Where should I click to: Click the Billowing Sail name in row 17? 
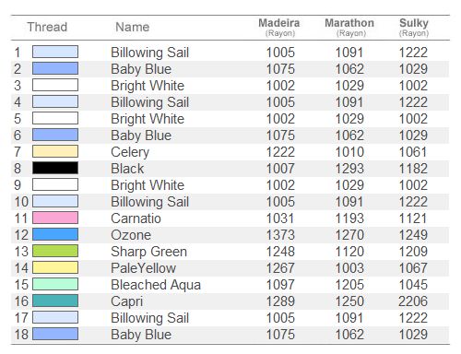(150, 318)
